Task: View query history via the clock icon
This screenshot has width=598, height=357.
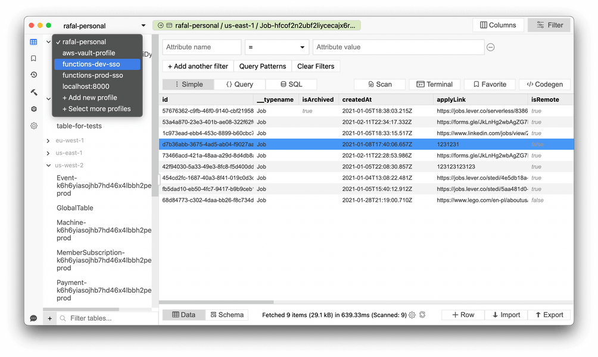Action: pos(33,74)
